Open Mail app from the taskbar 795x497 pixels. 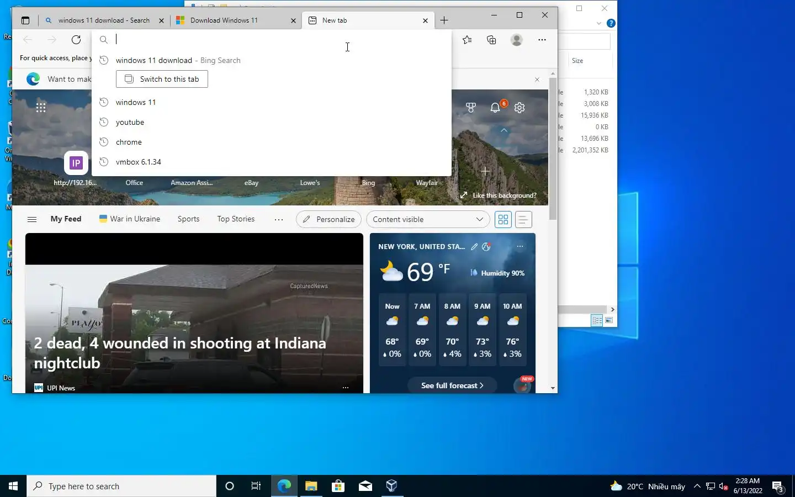point(365,486)
